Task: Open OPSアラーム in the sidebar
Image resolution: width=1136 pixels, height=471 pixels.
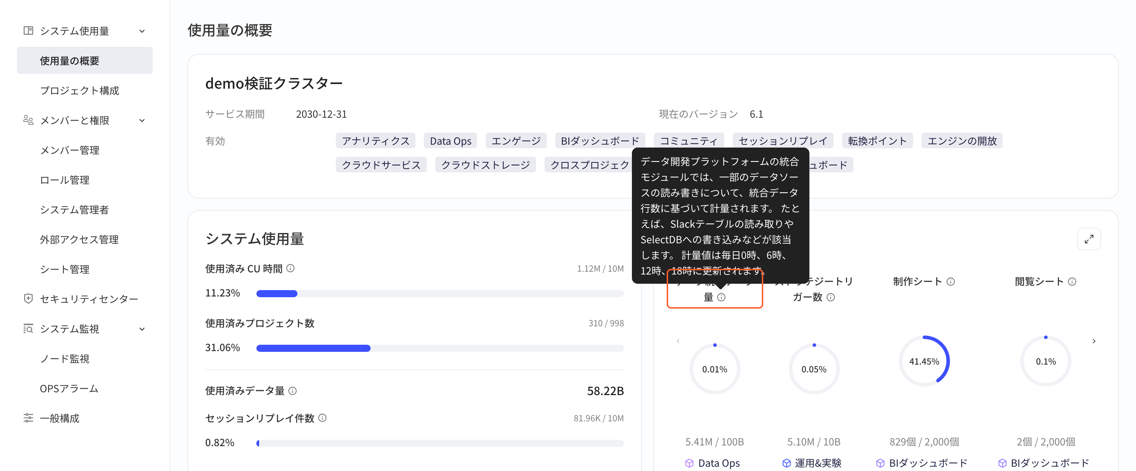Action: click(x=69, y=388)
